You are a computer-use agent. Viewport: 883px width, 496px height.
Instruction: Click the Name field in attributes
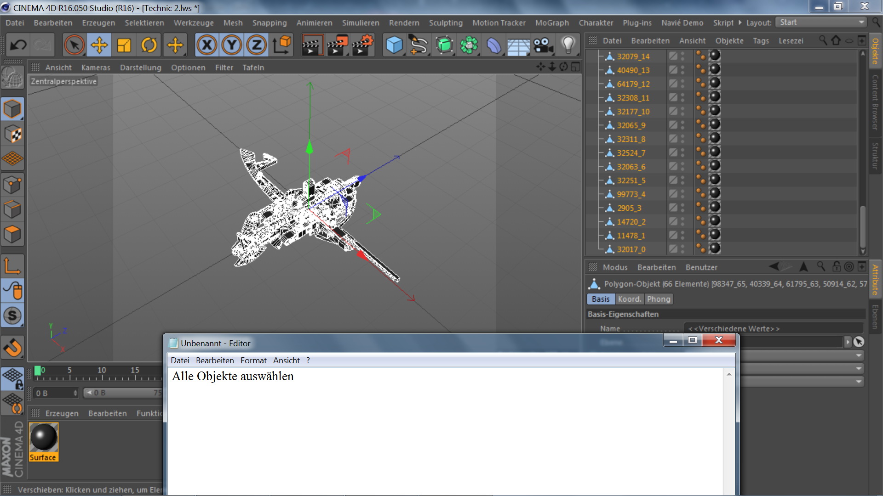(774, 328)
